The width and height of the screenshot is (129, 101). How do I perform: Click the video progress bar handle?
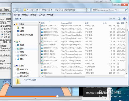57,96
